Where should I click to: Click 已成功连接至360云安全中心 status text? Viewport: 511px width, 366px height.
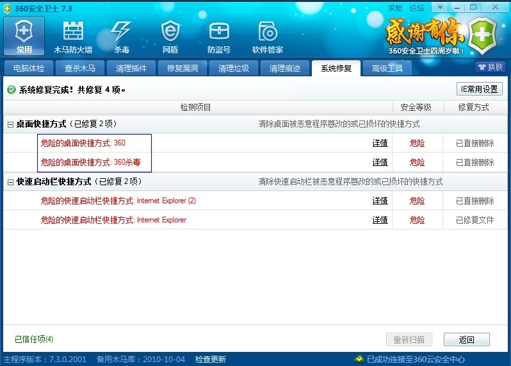pyautogui.click(x=416, y=359)
